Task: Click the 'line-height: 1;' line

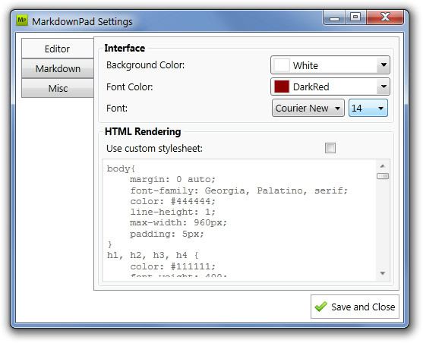Action: [x=172, y=212]
